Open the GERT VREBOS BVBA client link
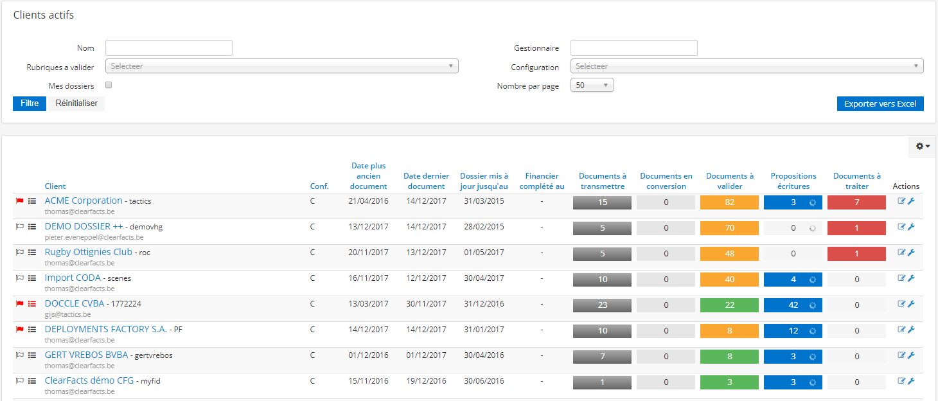The height and width of the screenshot is (401, 938). tap(87, 355)
